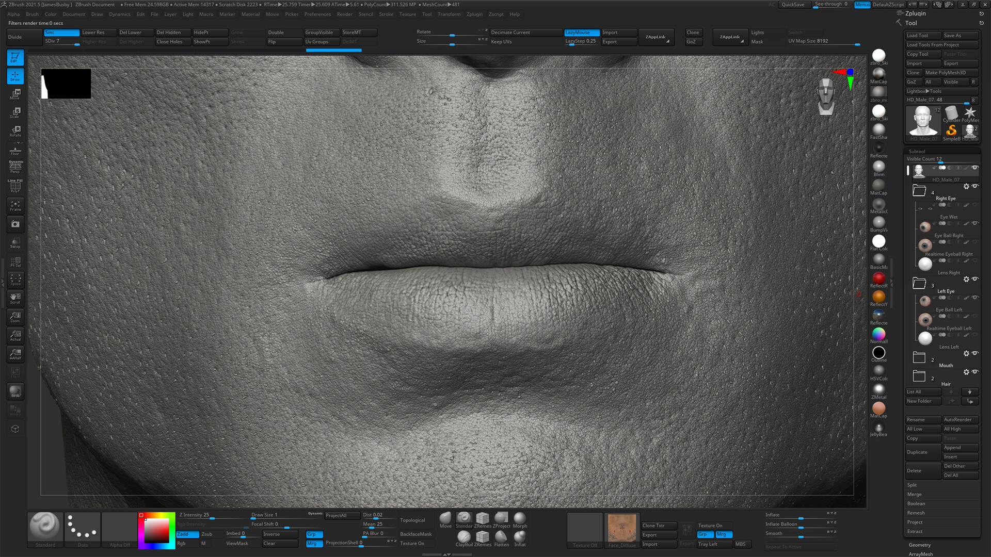Viewport: 991px width, 557px height.
Task: Open the Zplugin menu
Action: (x=474, y=14)
